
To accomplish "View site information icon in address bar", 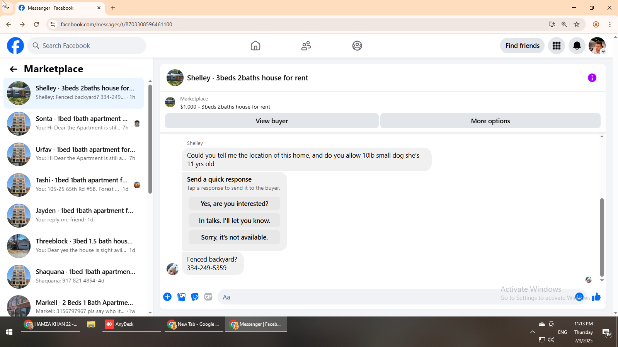I will (53, 24).
